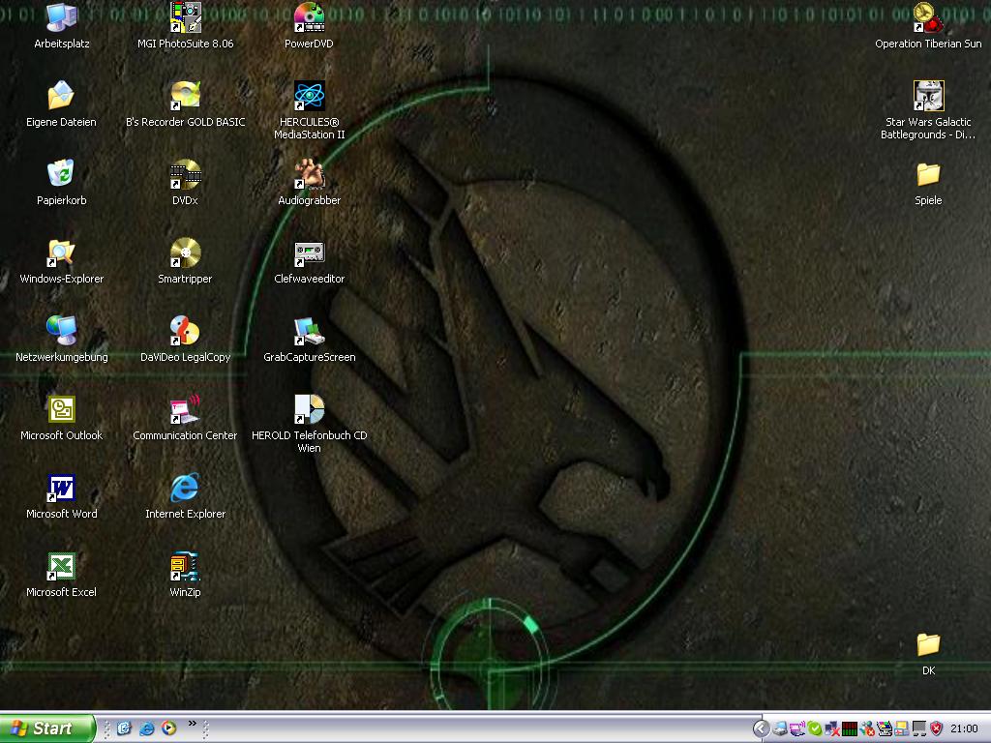The image size is (991, 743).
Task: Open Operation Tiberian Sun game shortcut
Action: pos(928,17)
